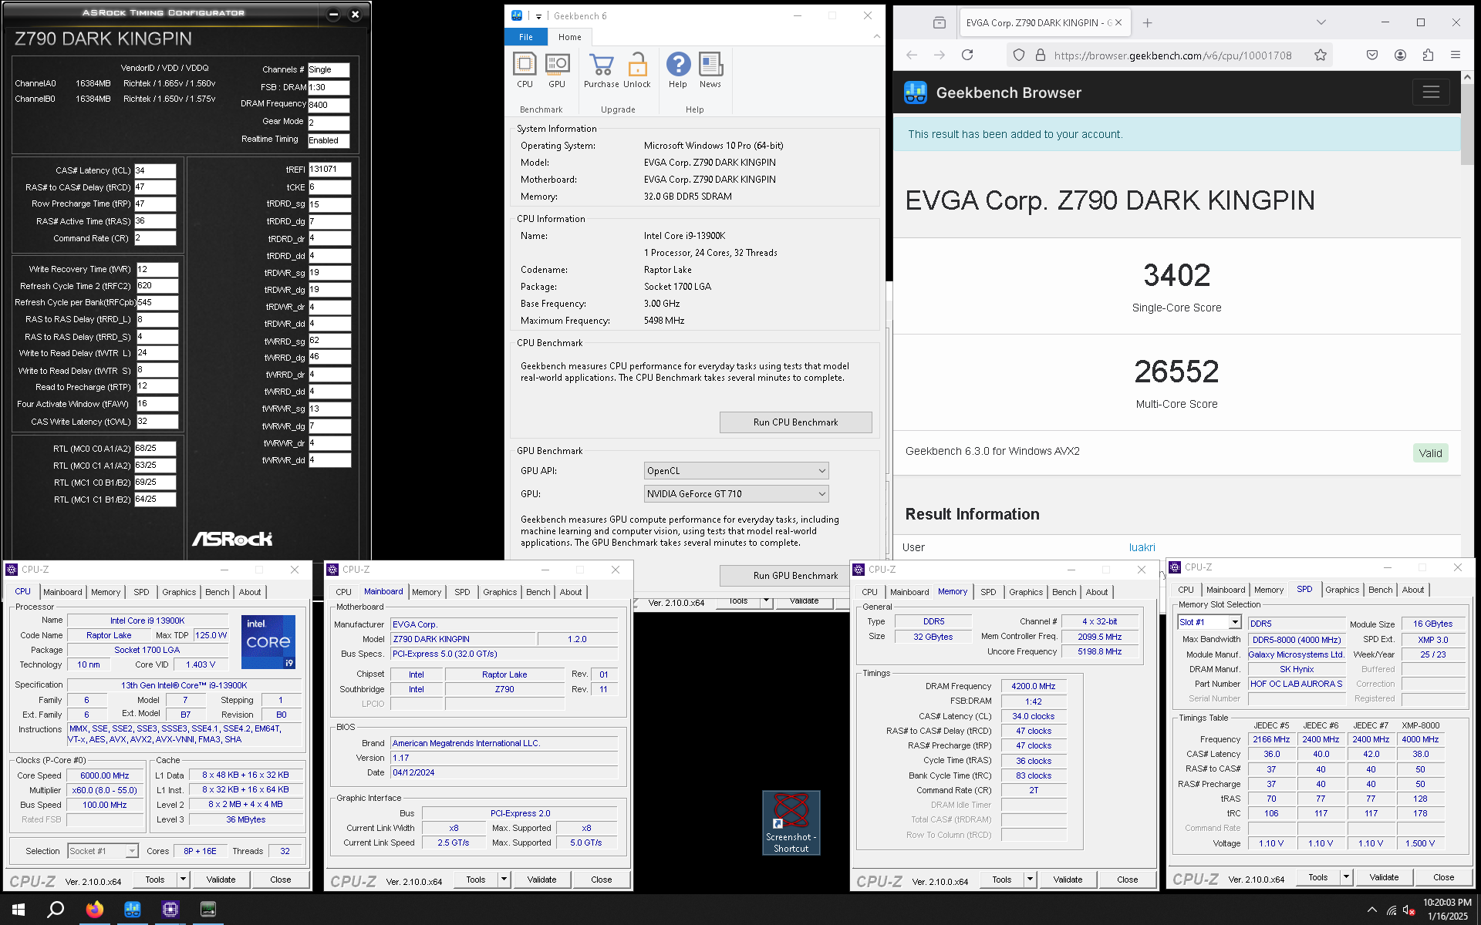
Task: Open About tab in CPU-Z CPU window
Action: tap(249, 592)
